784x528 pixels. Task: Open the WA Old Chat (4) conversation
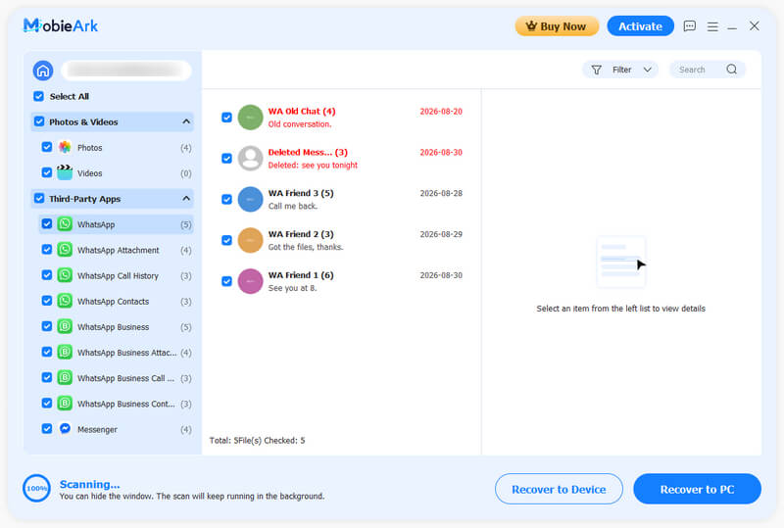pyautogui.click(x=342, y=118)
